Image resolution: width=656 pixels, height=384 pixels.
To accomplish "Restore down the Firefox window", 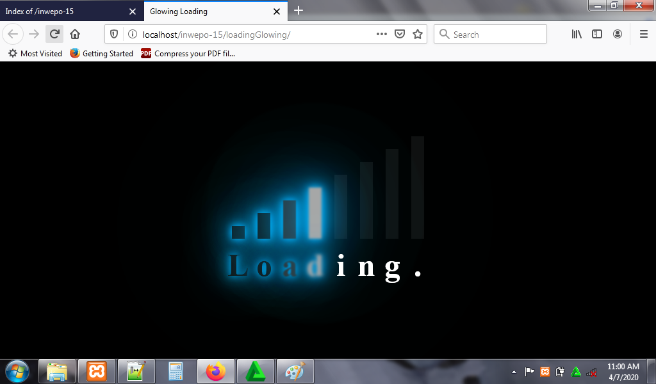I will (x=614, y=5).
